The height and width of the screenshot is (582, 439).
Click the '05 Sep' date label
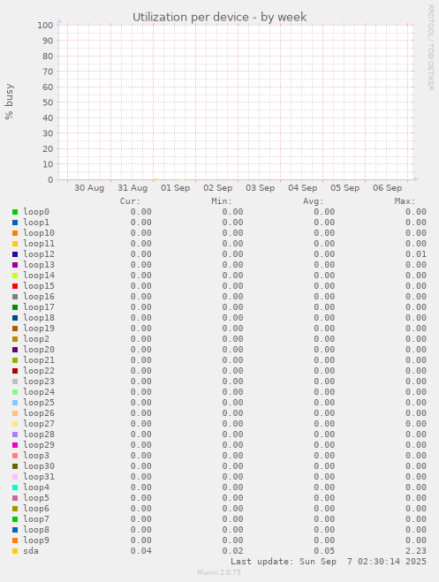[345, 188]
